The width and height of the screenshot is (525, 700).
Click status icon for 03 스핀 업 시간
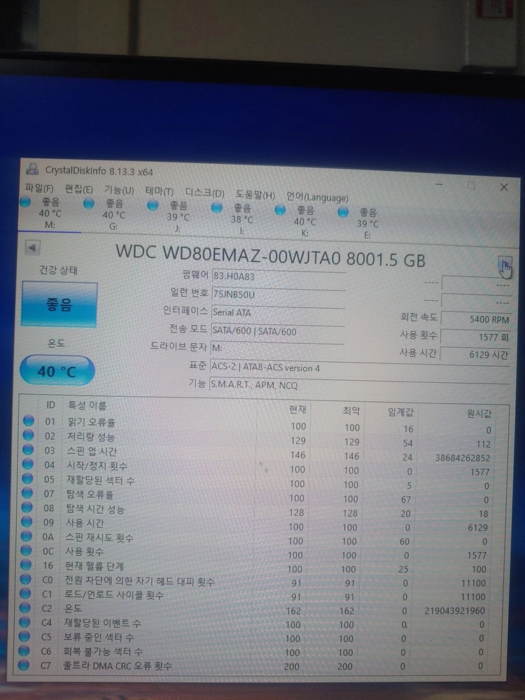(x=28, y=449)
